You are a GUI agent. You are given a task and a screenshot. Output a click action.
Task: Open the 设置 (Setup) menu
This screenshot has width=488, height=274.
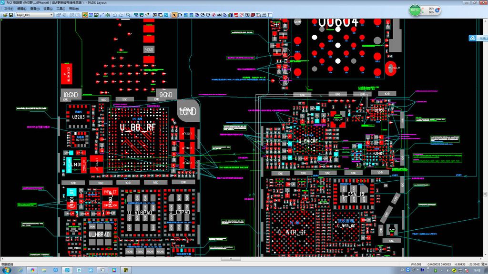pyautogui.click(x=48, y=9)
